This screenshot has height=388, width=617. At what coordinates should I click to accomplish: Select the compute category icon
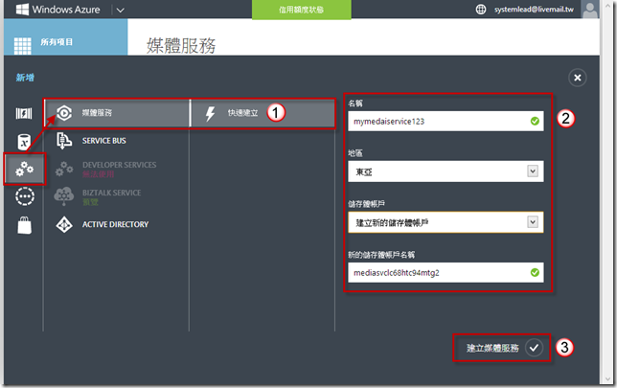pyautogui.click(x=24, y=113)
